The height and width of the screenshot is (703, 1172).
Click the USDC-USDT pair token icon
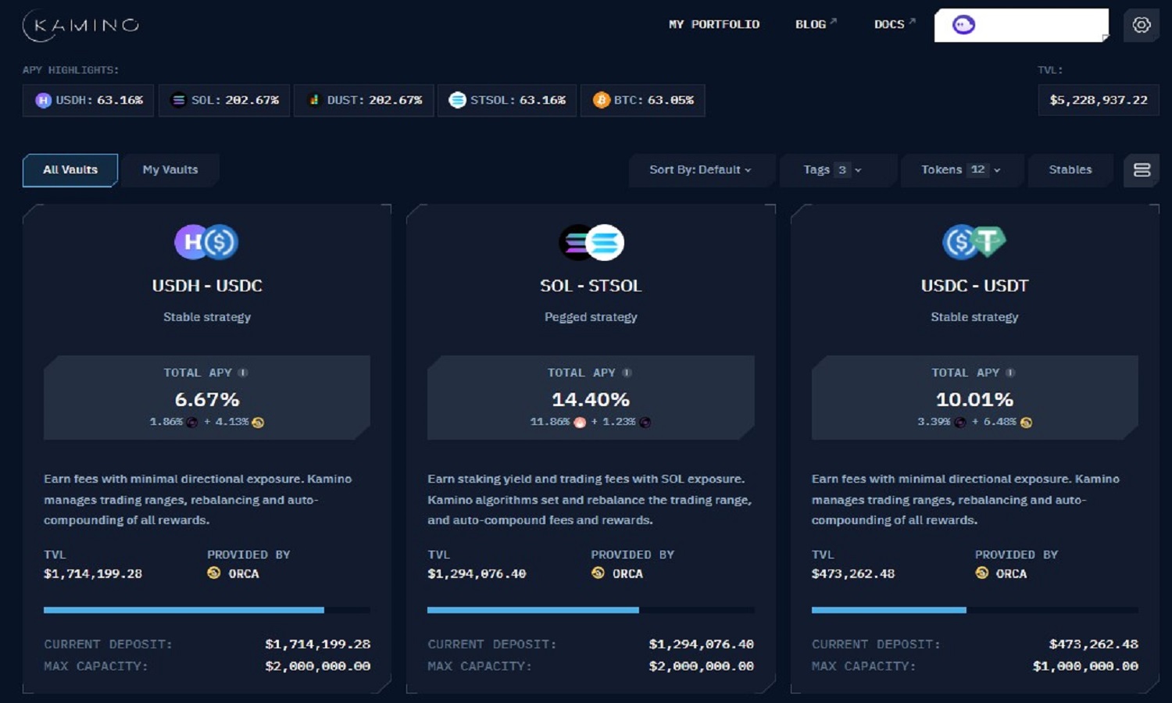pyautogui.click(x=974, y=242)
